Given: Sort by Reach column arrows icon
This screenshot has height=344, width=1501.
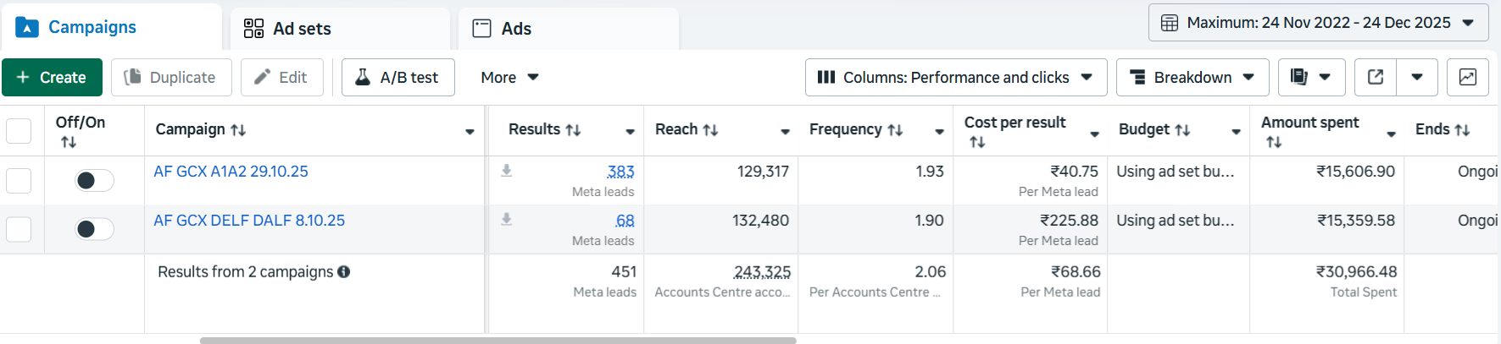Looking at the screenshot, I should pos(710,130).
